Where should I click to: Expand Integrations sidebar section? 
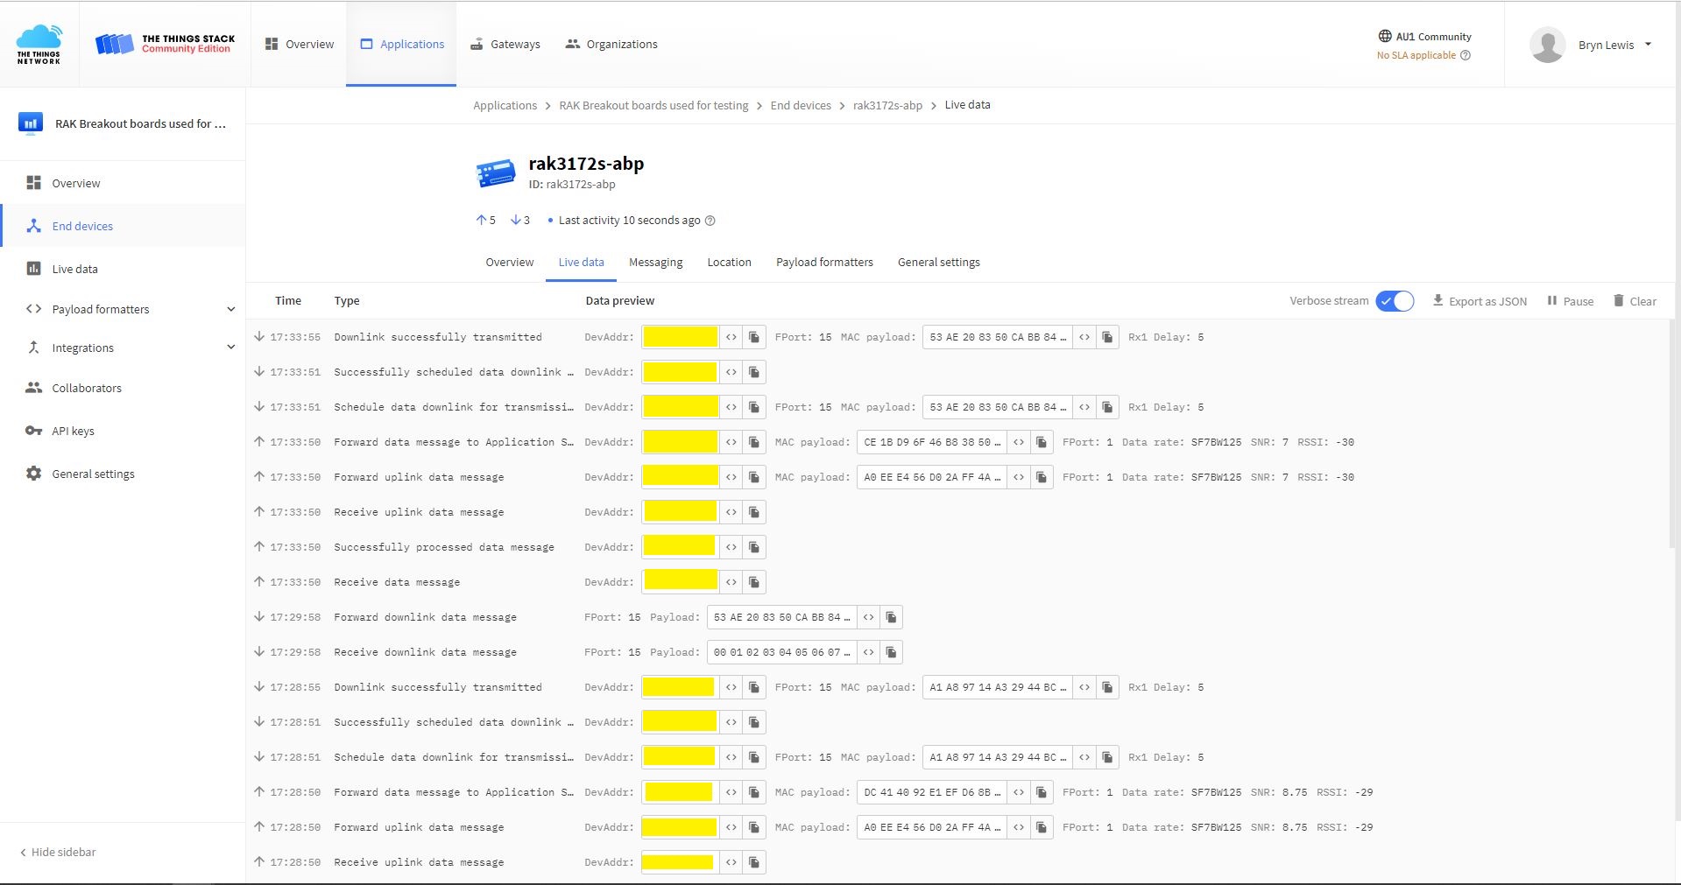click(x=230, y=348)
